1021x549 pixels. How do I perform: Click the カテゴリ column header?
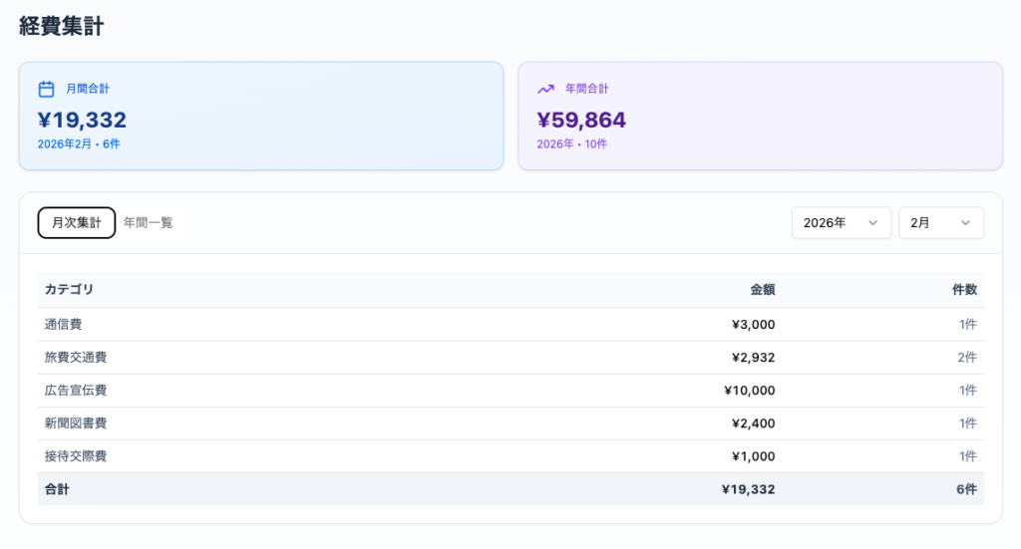coord(70,290)
